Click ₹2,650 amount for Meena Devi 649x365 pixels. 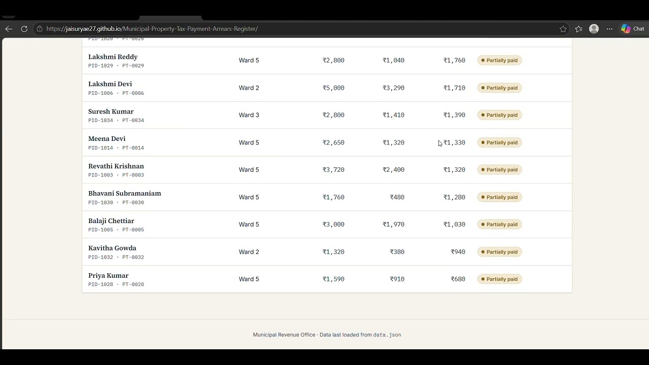(334, 142)
